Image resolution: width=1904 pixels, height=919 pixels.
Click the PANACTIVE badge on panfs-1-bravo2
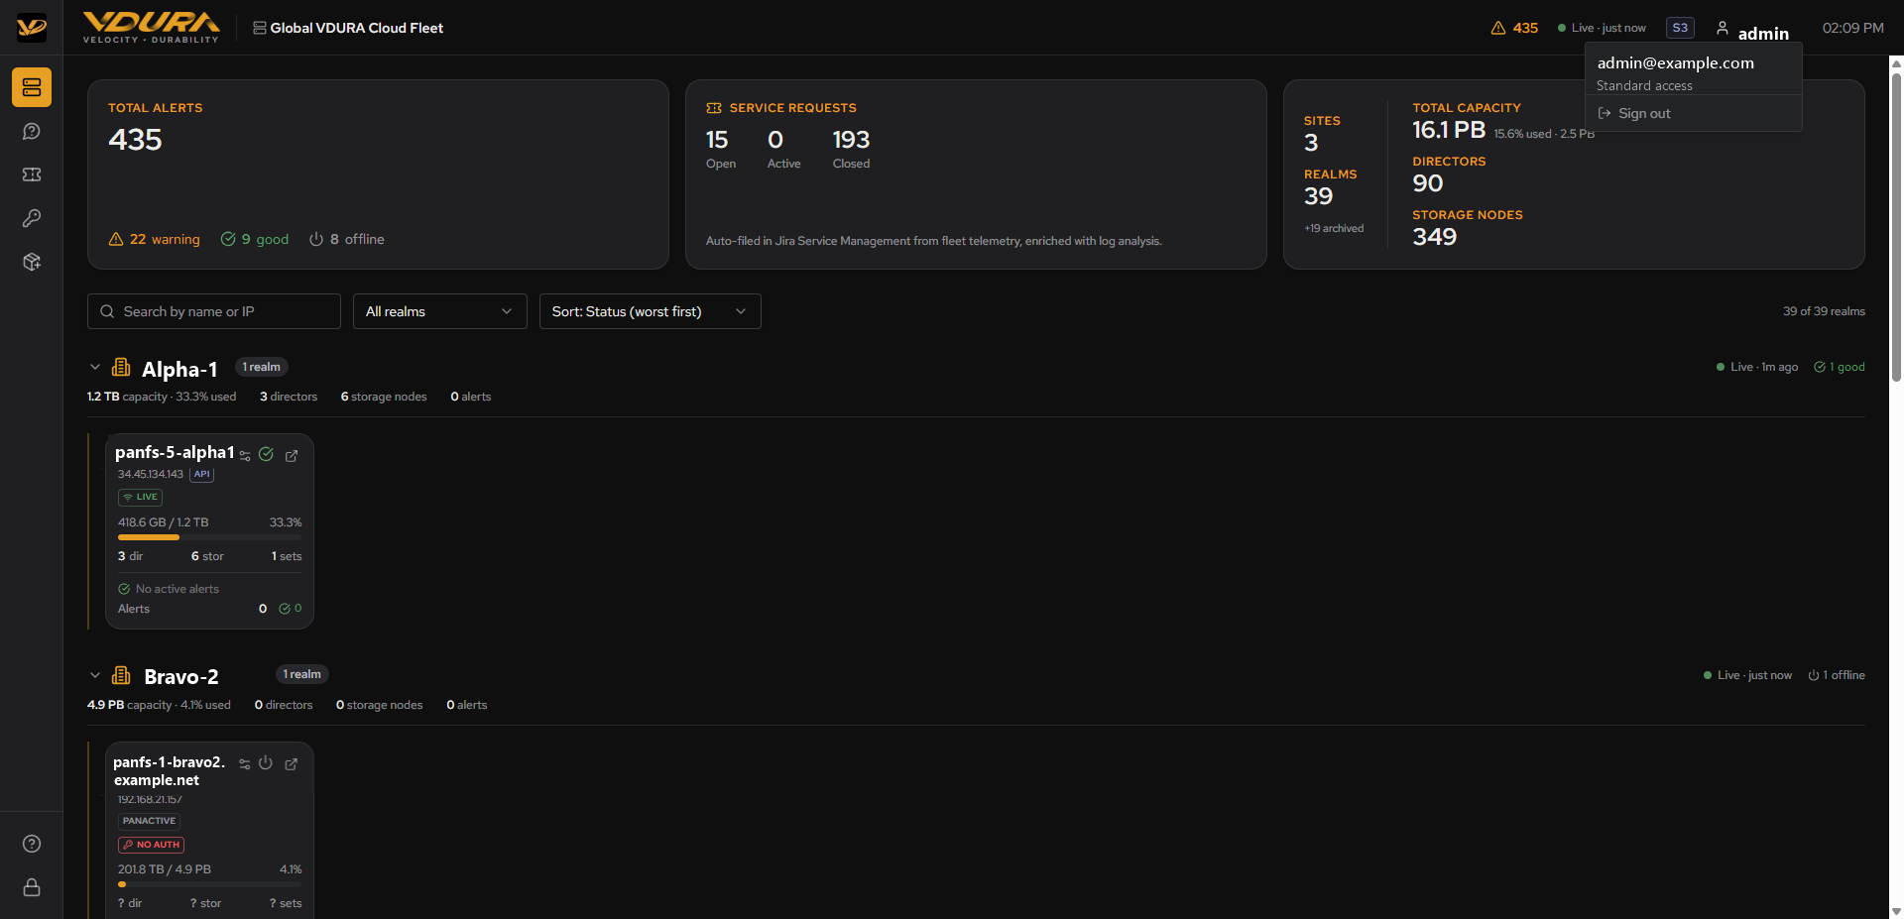149,821
